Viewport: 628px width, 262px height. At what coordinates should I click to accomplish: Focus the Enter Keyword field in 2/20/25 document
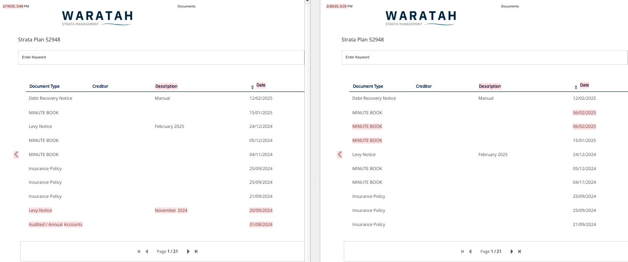485,57
